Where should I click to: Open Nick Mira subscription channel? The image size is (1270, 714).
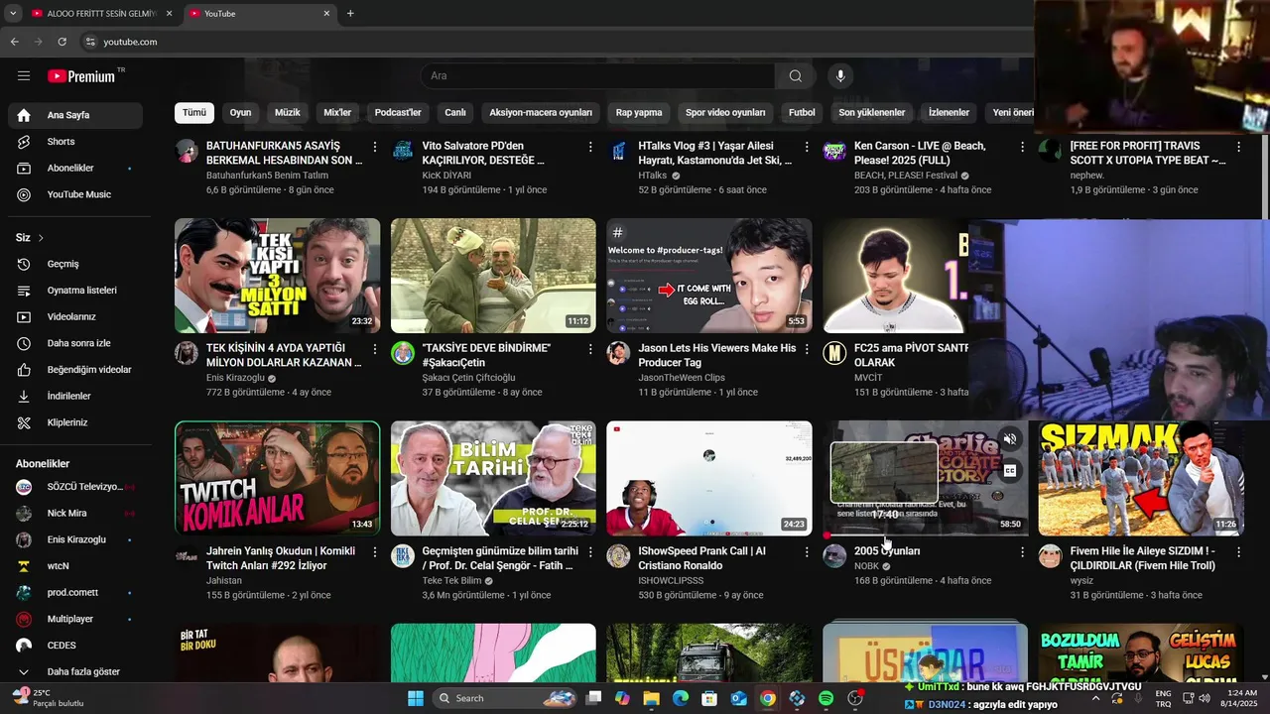coord(75,514)
